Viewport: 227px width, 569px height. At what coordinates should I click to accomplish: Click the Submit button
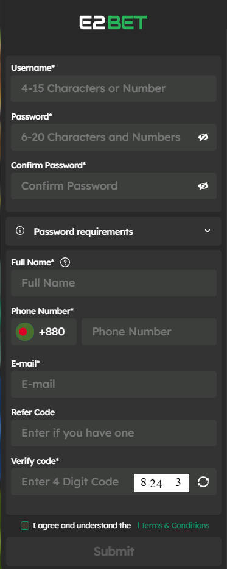113,551
